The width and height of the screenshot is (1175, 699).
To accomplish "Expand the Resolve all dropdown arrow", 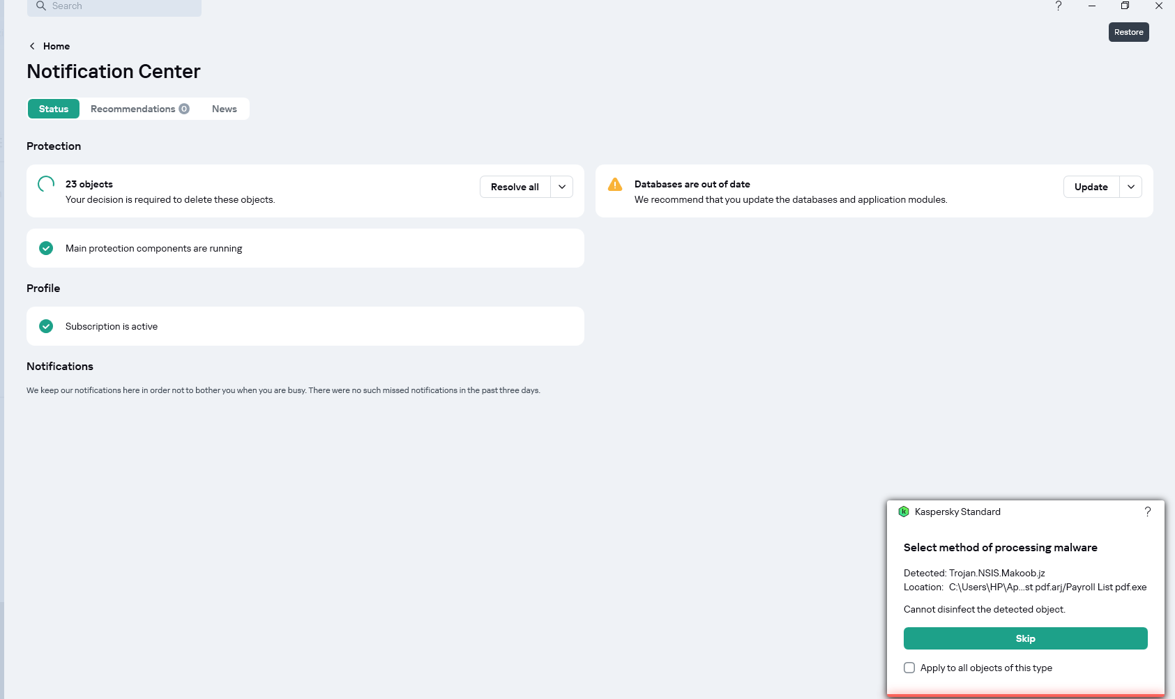I will (x=562, y=187).
